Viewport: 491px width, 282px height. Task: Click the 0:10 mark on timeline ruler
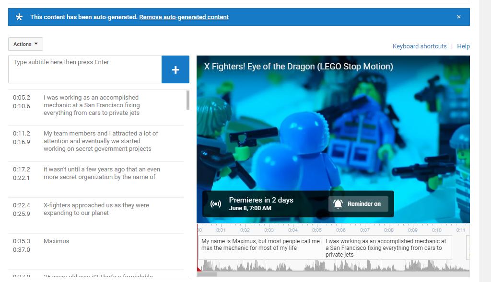[437, 230]
